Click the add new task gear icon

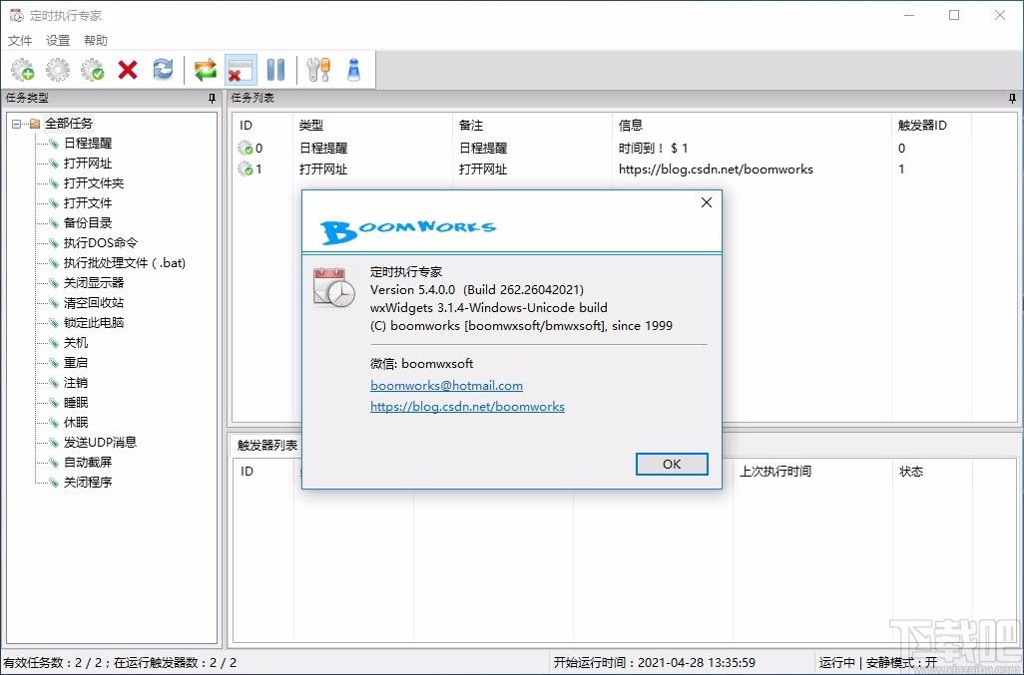click(23, 70)
